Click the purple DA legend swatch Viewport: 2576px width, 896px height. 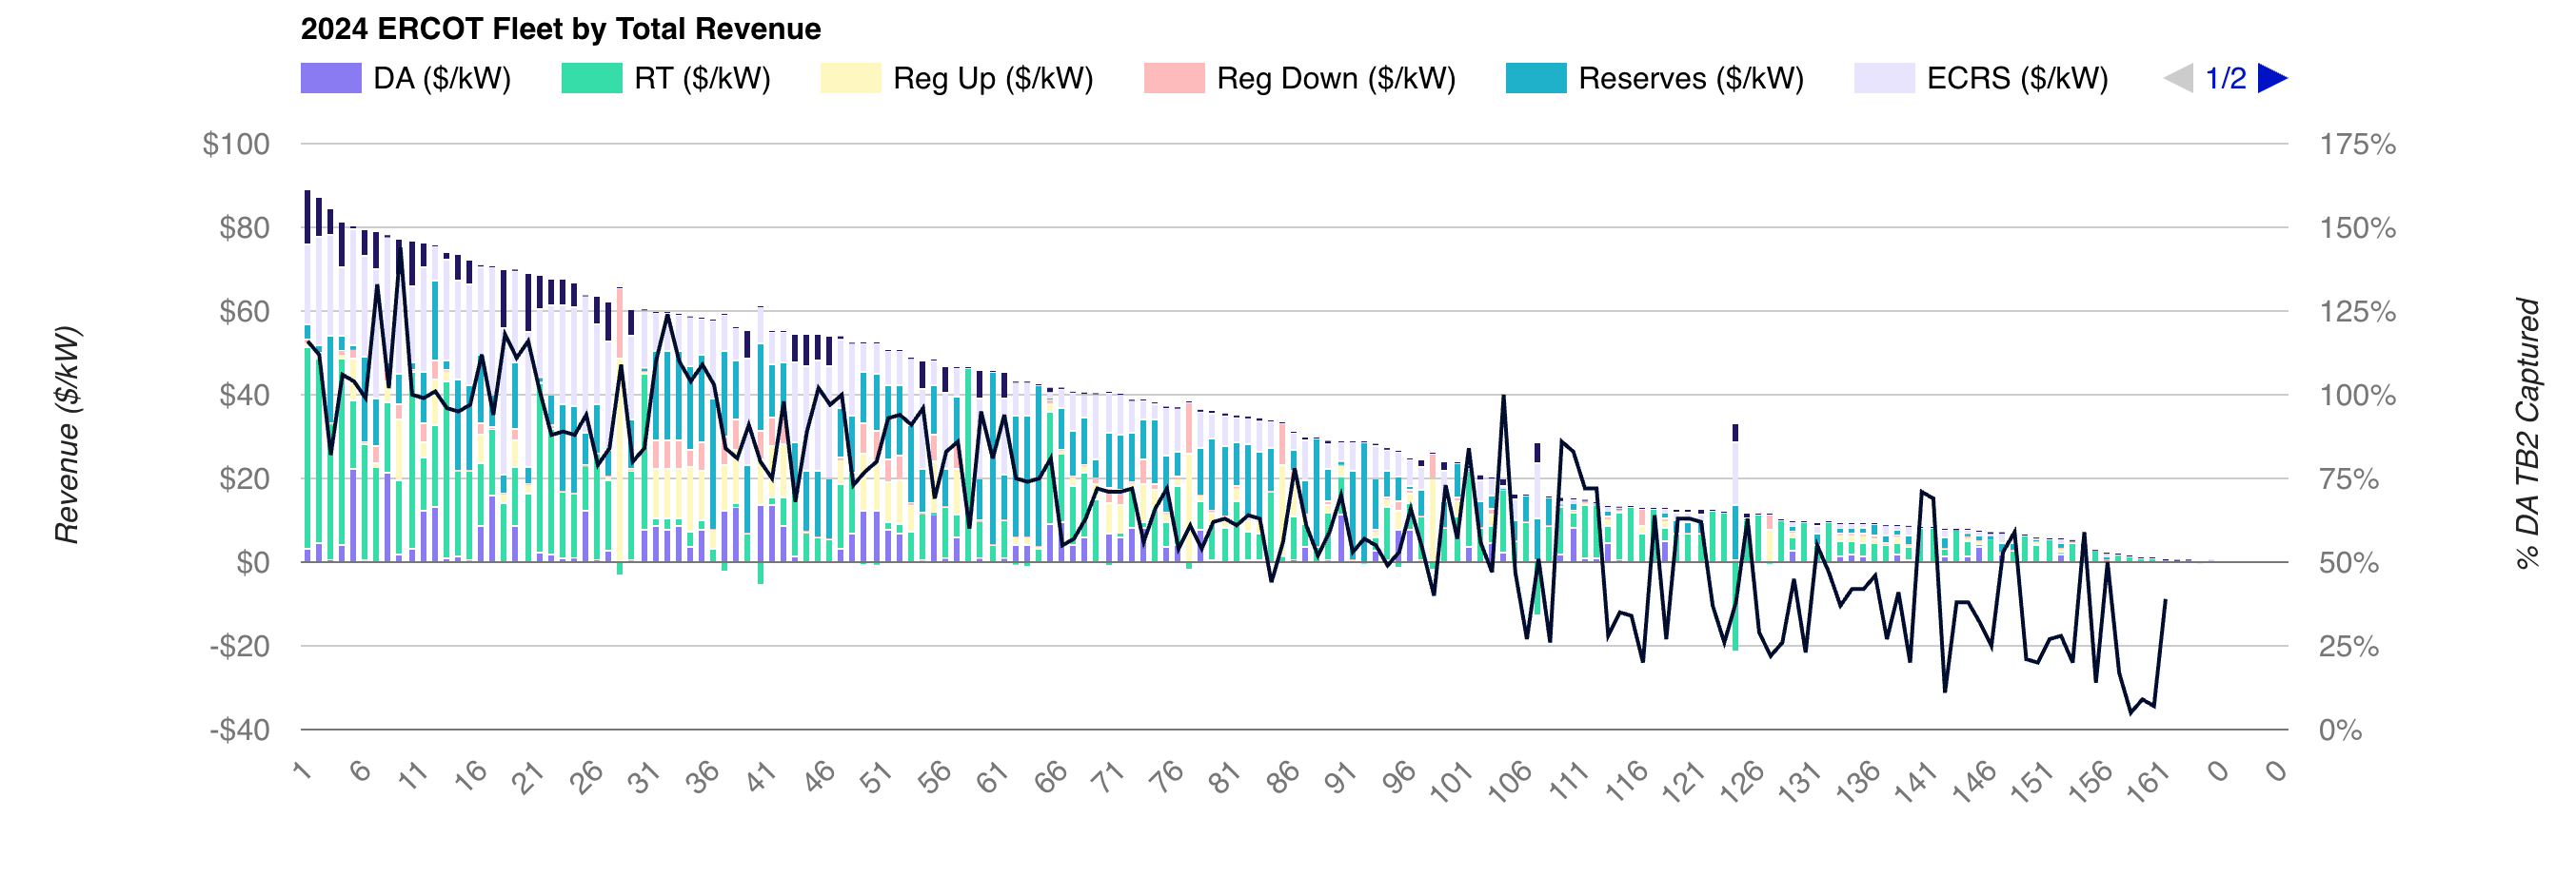pyautogui.click(x=330, y=78)
